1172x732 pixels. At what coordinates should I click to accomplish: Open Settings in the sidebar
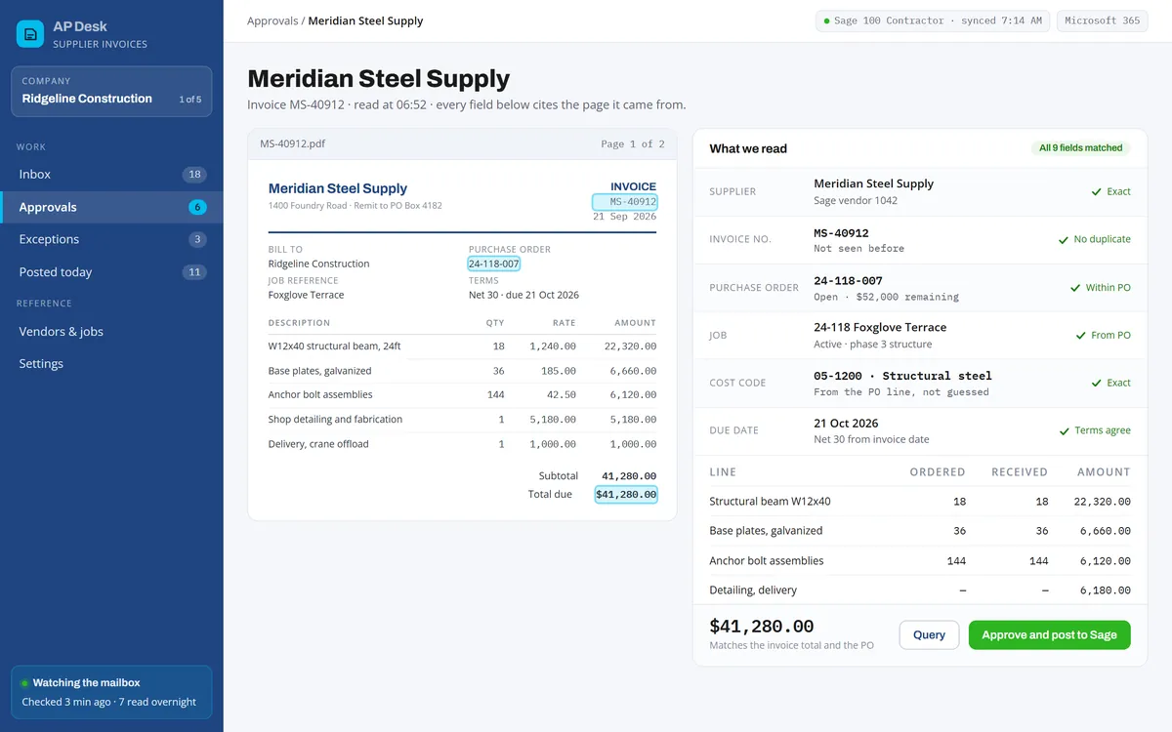tap(111, 364)
